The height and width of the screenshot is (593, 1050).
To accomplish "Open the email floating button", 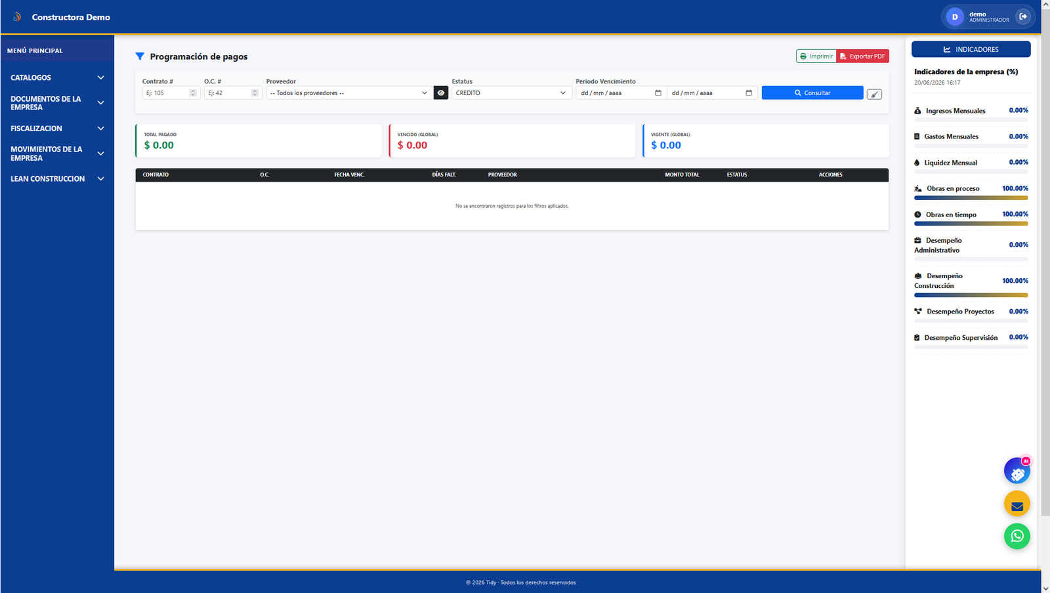I will pyautogui.click(x=1017, y=504).
